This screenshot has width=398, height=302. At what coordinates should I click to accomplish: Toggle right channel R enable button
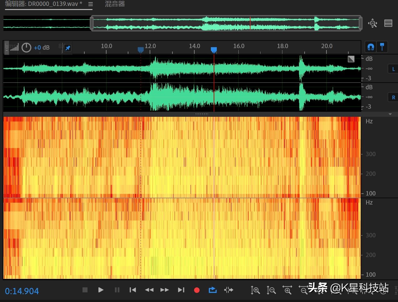pyautogui.click(x=393, y=97)
